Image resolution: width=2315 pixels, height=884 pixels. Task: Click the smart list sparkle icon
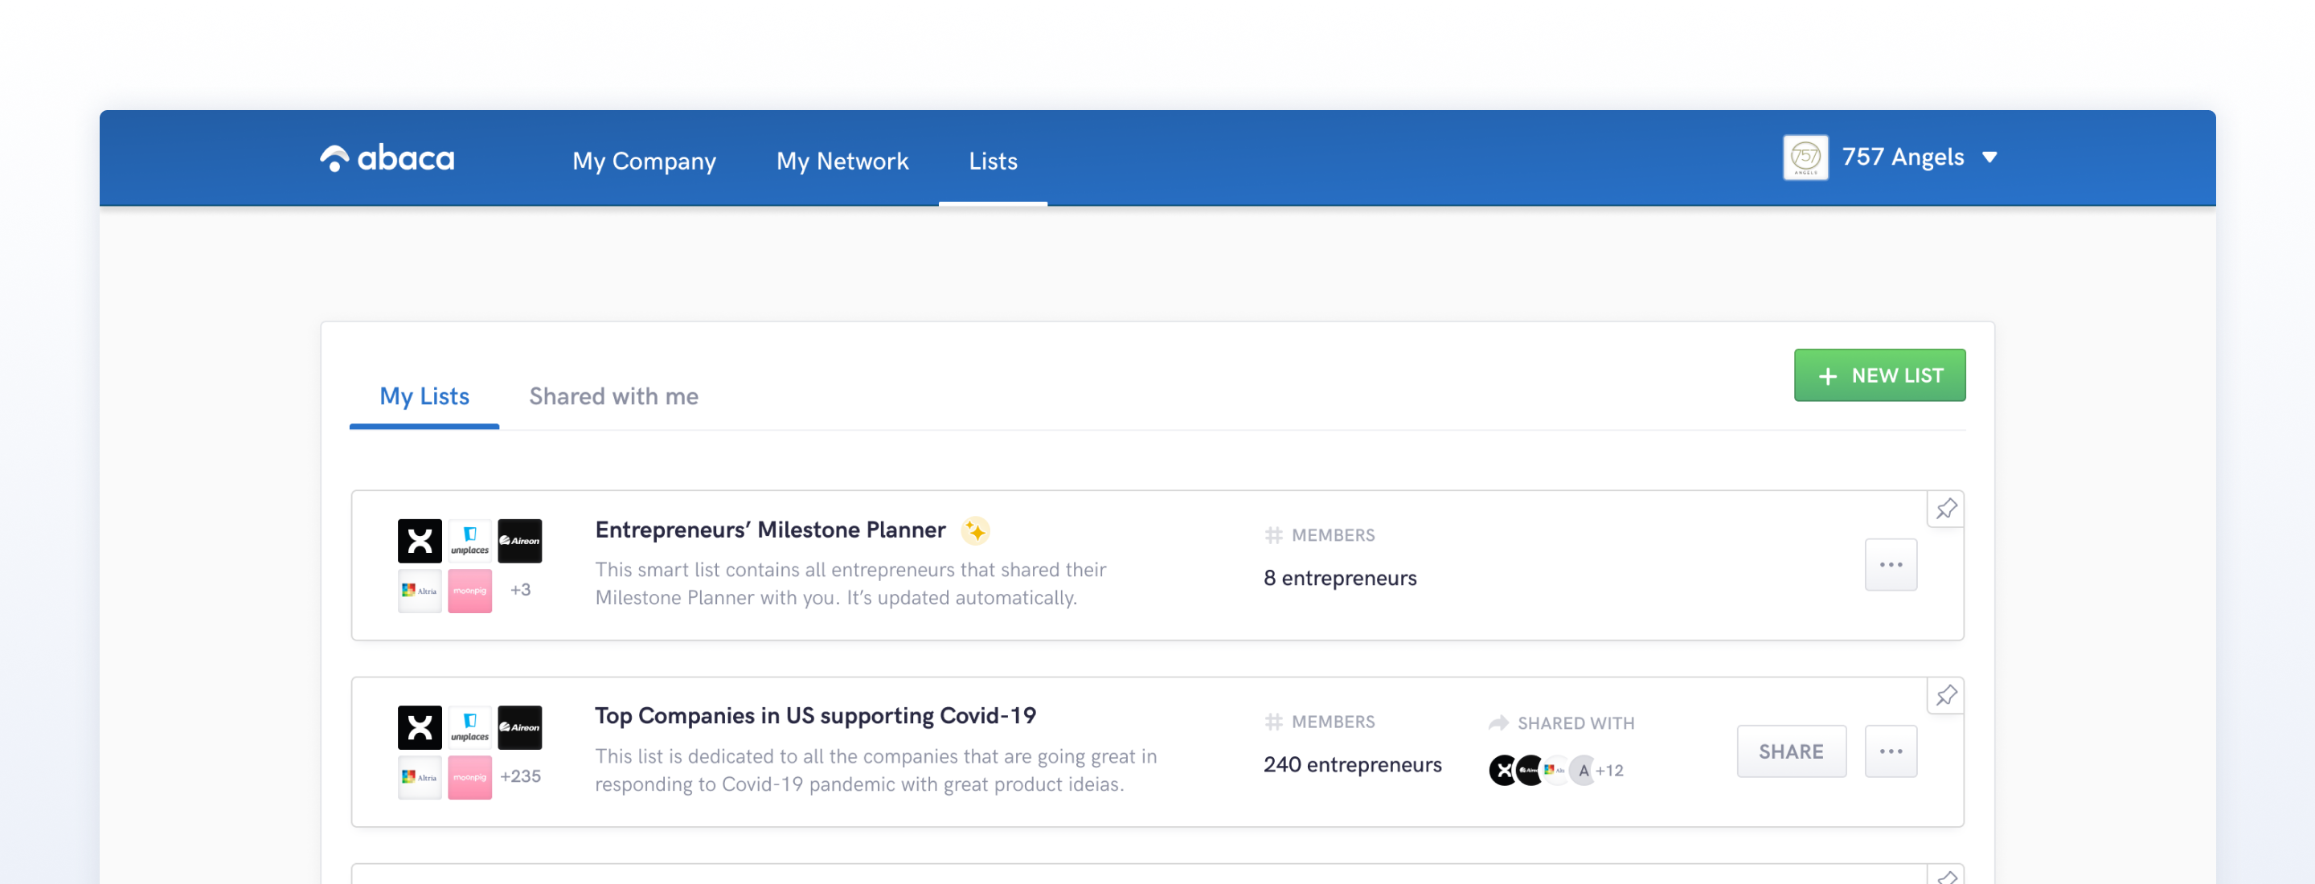tap(974, 531)
